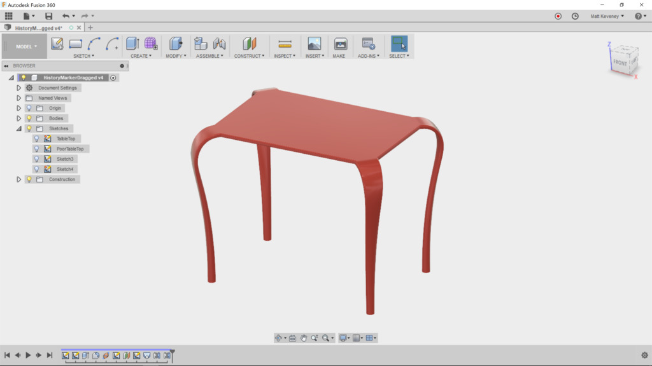
Task: Toggle visibility of the TableTop sketch
Action: click(x=36, y=138)
